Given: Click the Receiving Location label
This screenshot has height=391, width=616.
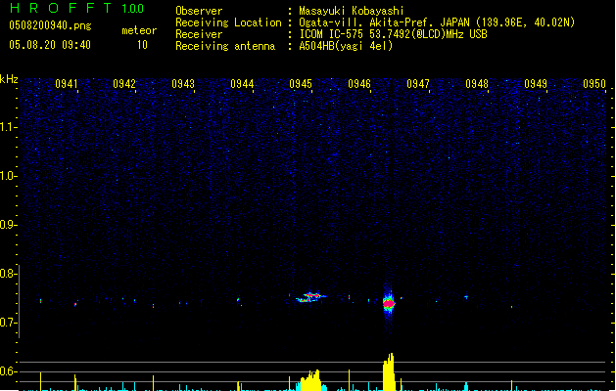Looking at the screenshot, I should point(228,22).
